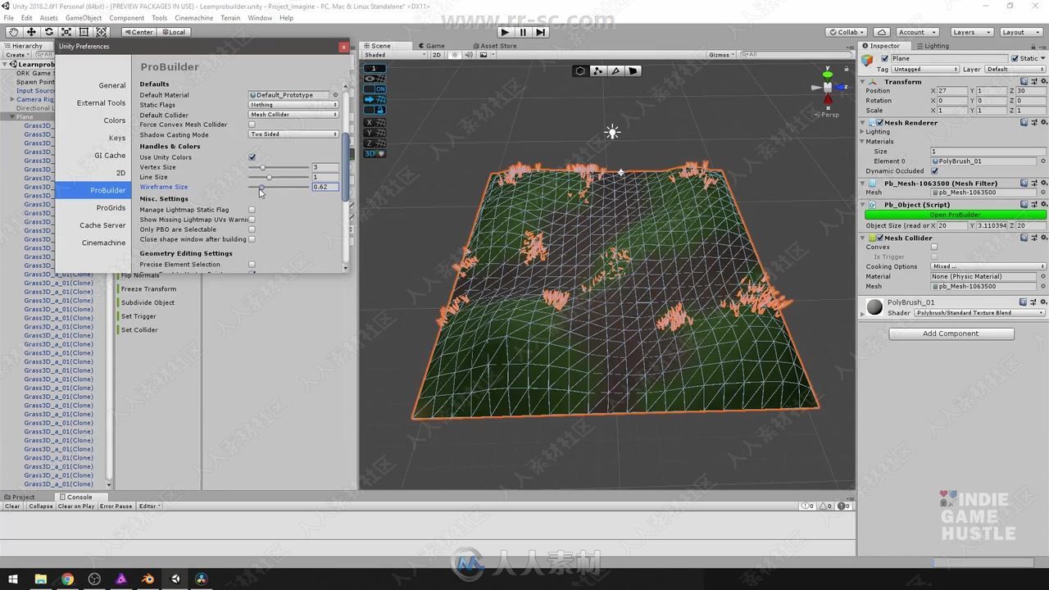1049x590 pixels.
Task: Enable Precise Element Selection checkbox
Action: (252, 265)
